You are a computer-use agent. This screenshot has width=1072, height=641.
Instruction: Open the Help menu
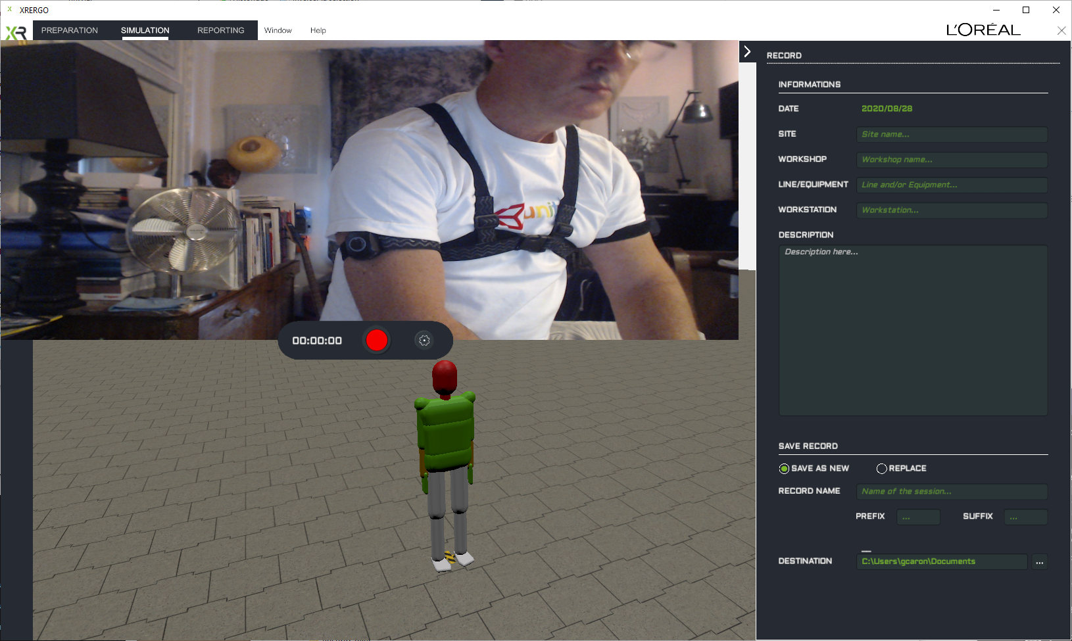click(x=318, y=30)
